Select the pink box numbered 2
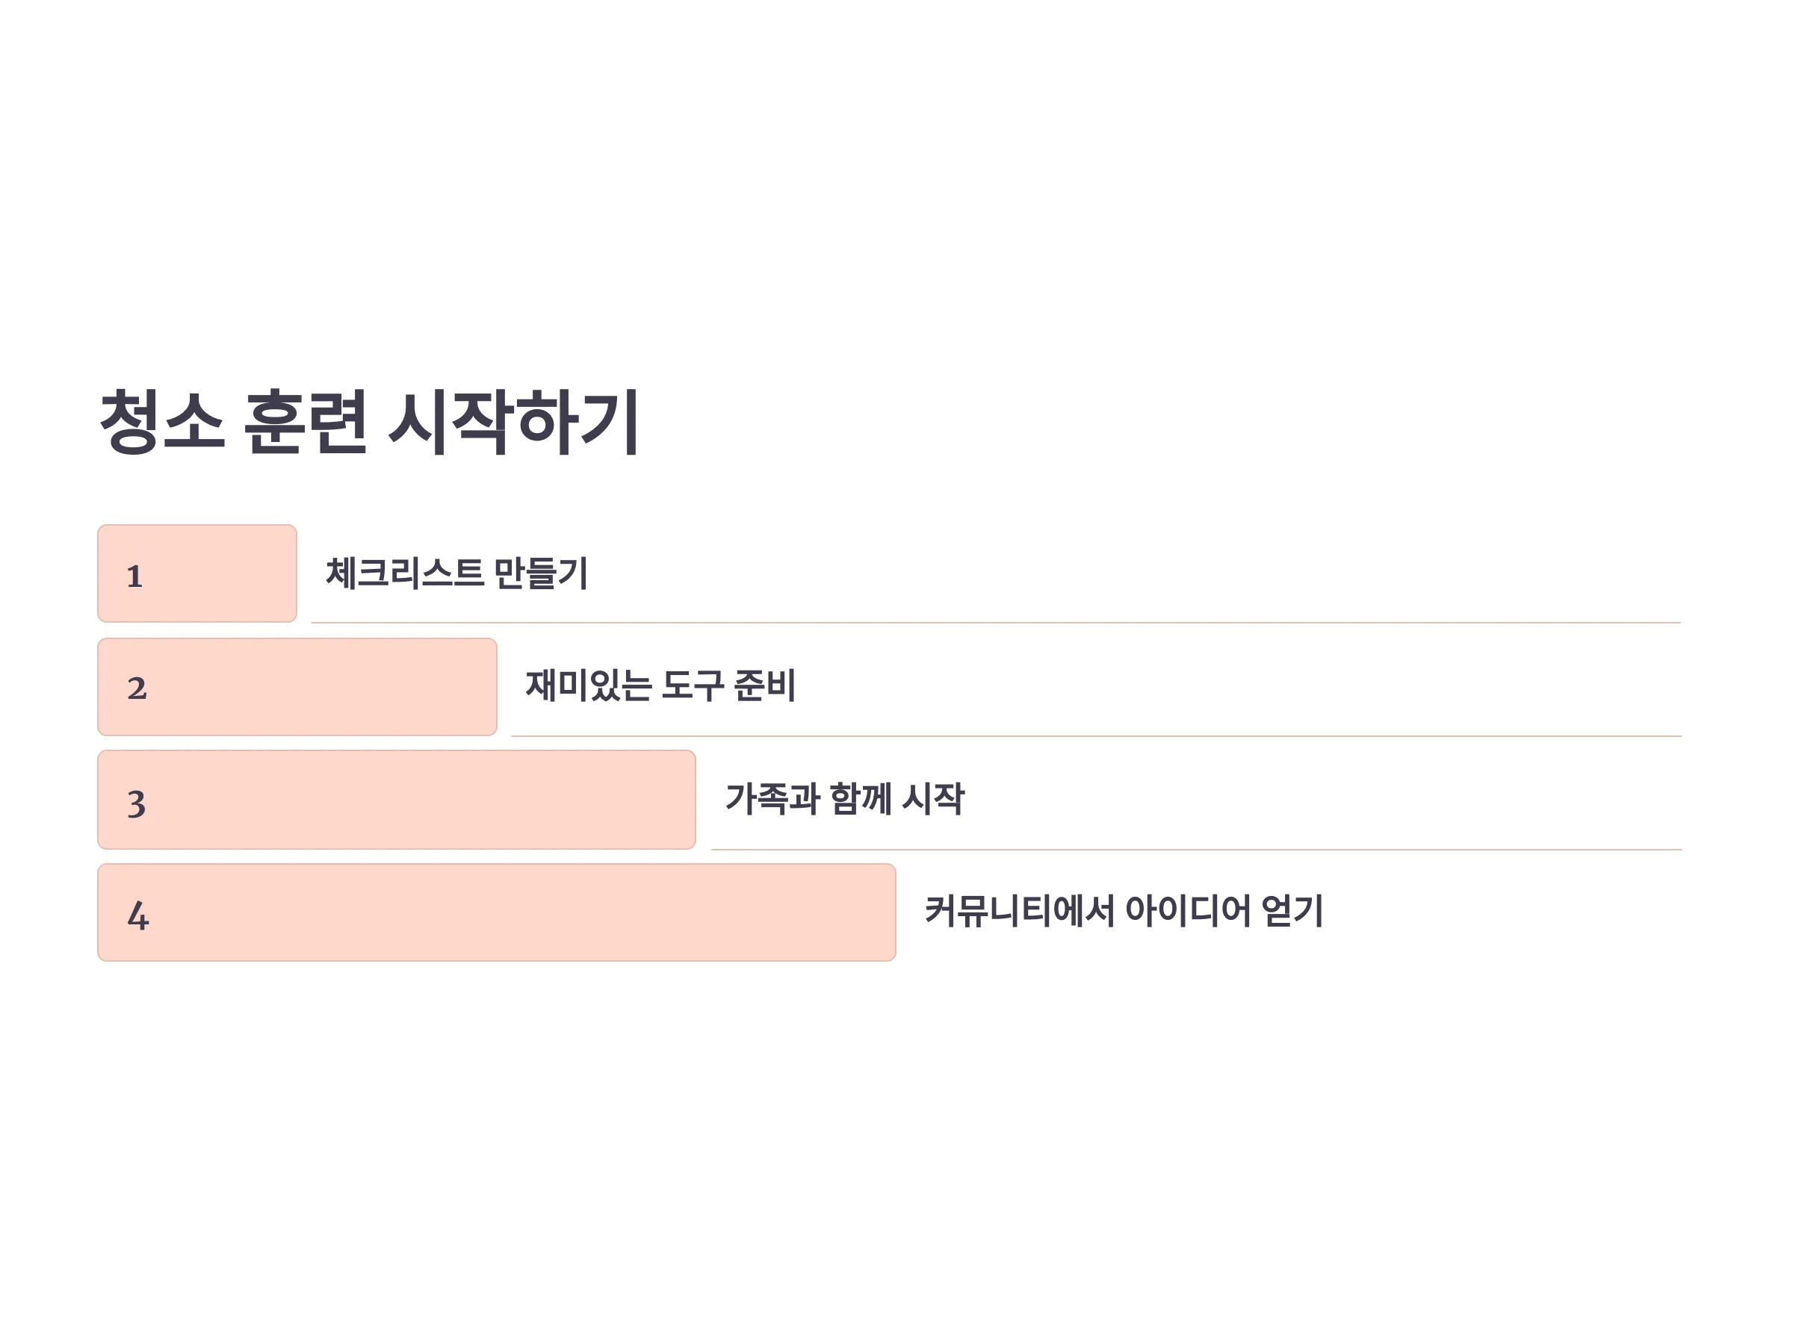This screenshot has height=1344, width=1793. coord(297,687)
